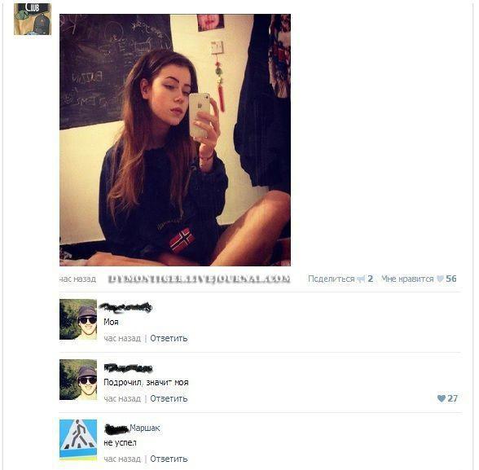The height and width of the screenshot is (470, 479).
Task: Click the heart icon beside 56
Action: 440,279
